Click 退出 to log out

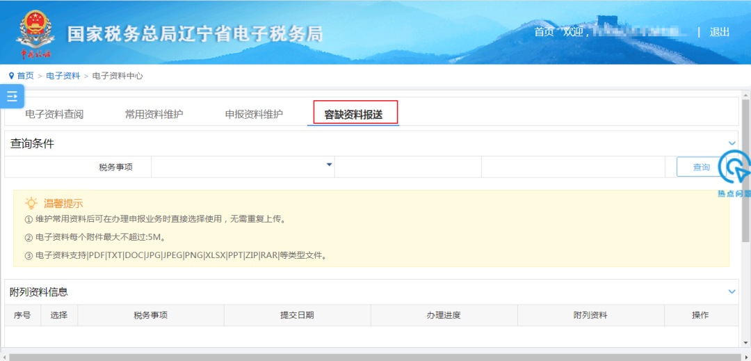[x=720, y=32]
